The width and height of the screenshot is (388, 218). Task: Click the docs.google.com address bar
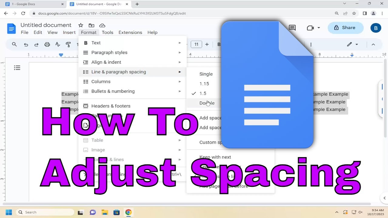[x=112, y=13]
